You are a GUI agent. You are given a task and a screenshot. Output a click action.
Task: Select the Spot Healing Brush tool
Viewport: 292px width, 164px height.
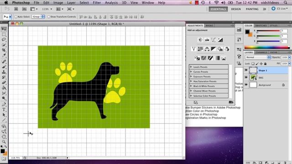4,61
